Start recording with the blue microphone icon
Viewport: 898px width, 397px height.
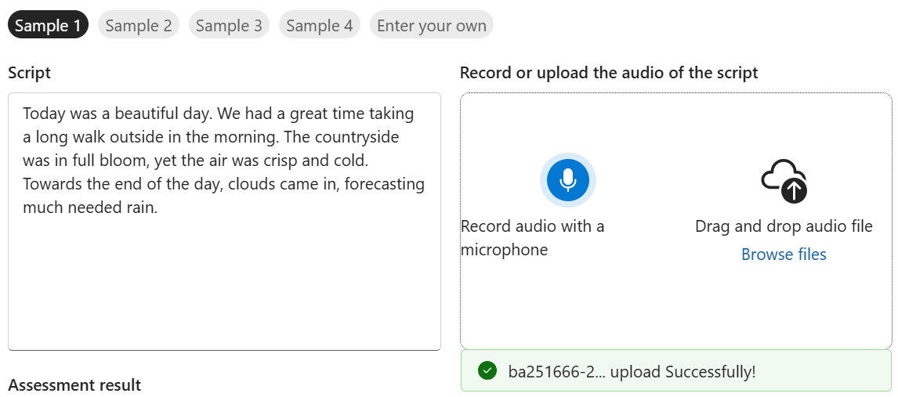[568, 179]
